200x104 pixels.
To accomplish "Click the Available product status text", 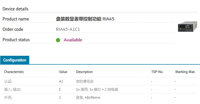I will tap(73, 40).
